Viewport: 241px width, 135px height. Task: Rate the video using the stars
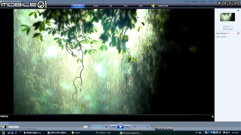[228, 27]
